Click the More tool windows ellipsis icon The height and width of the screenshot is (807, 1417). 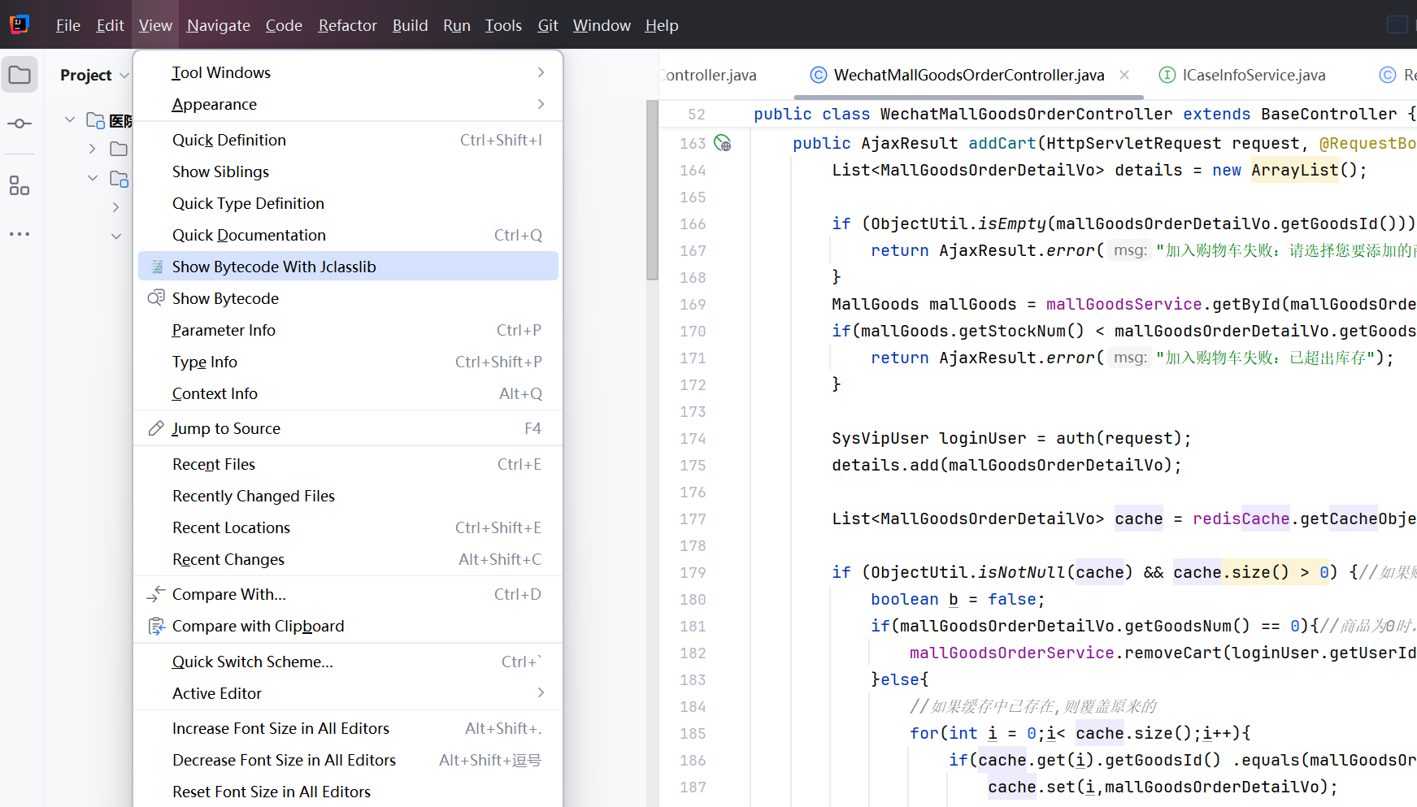pos(20,234)
